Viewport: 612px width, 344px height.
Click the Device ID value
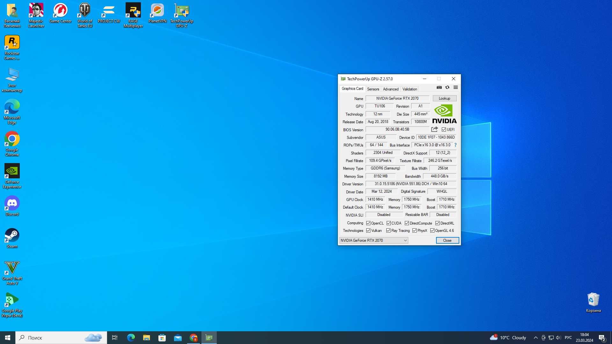click(436, 137)
